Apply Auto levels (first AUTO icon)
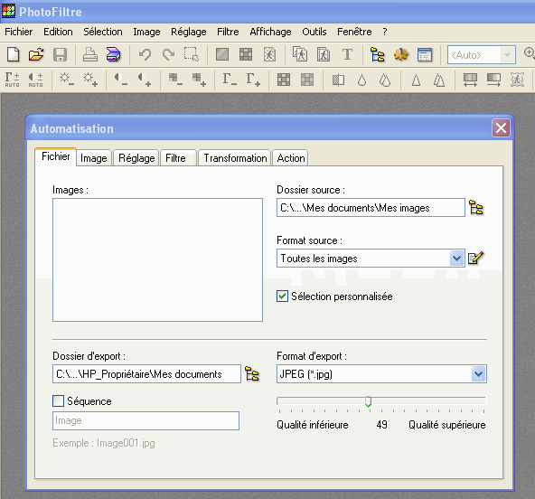 pyautogui.click(x=13, y=80)
